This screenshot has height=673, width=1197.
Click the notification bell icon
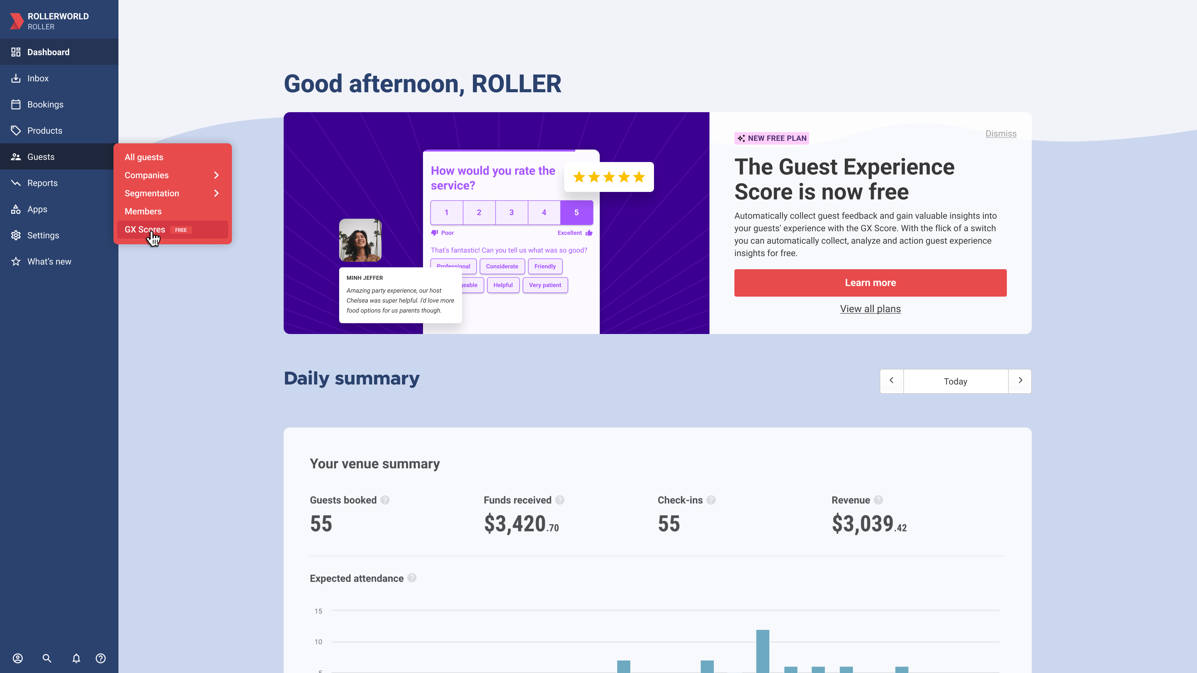pyautogui.click(x=76, y=658)
